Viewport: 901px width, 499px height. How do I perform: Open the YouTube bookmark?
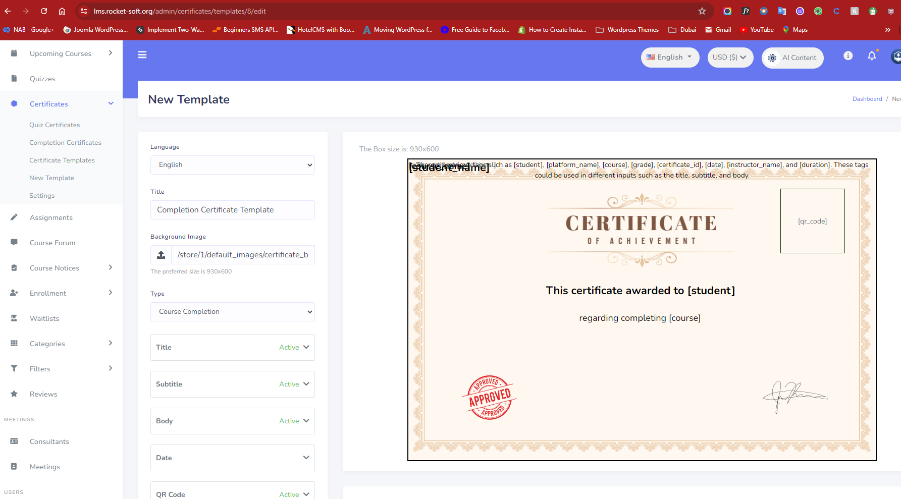point(757,30)
